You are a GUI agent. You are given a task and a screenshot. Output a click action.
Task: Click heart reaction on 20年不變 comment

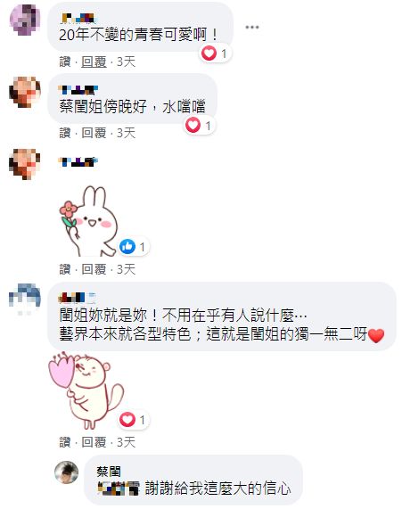[209, 53]
